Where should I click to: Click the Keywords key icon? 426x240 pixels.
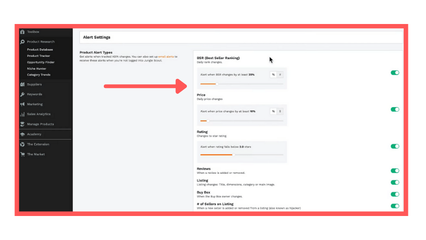[x=22, y=94]
